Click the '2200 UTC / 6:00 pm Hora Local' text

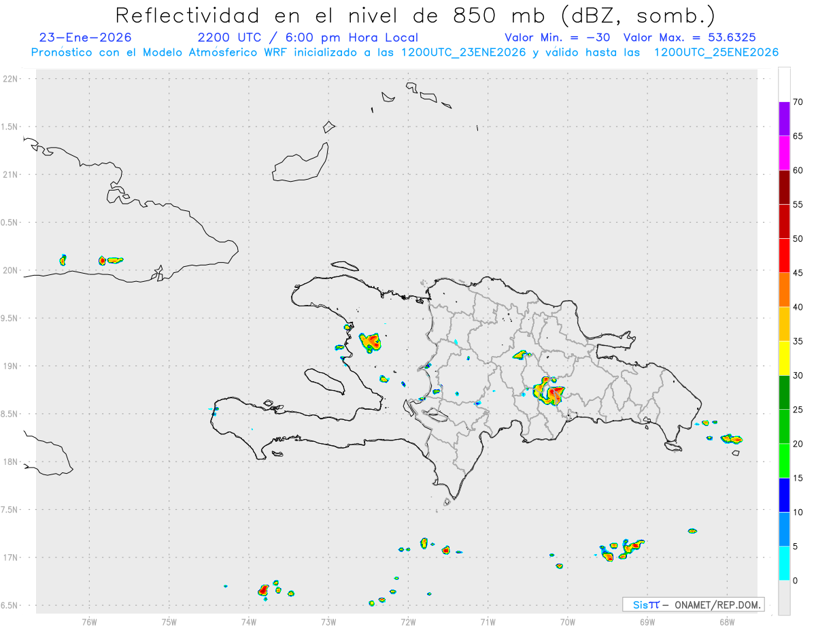(x=308, y=37)
